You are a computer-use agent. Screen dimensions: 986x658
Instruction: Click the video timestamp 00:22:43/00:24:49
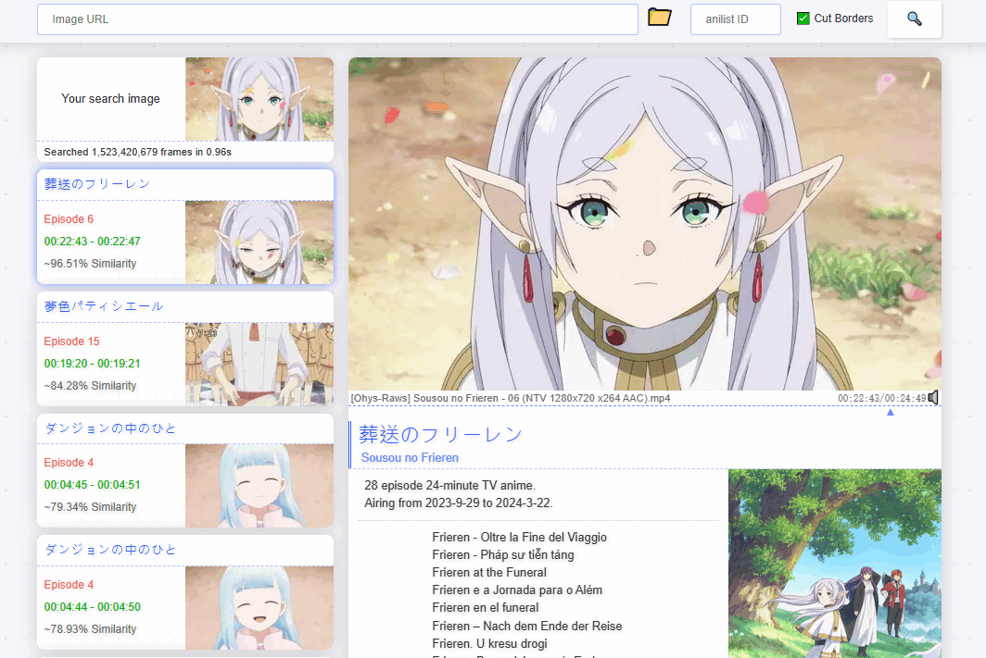coord(880,398)
